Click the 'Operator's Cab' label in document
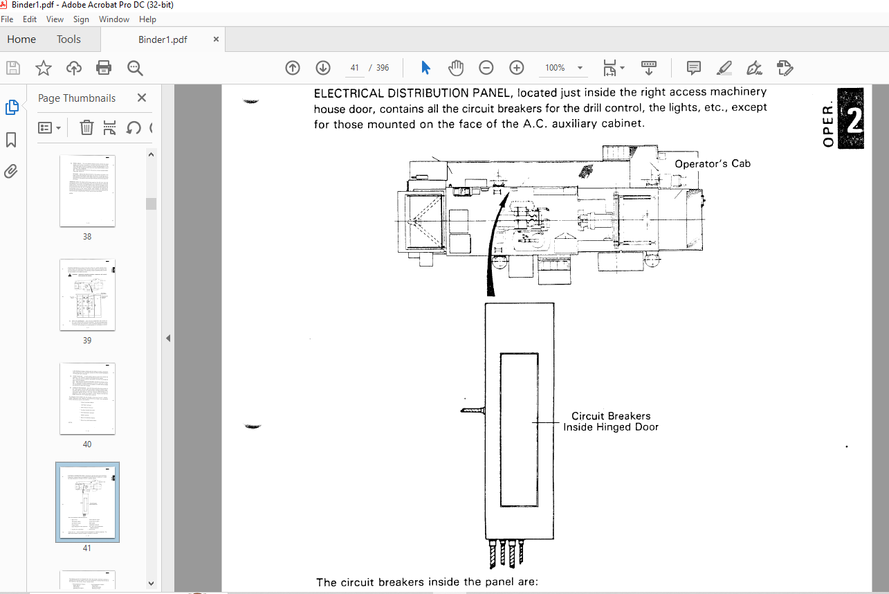 (x=713, y=163)
